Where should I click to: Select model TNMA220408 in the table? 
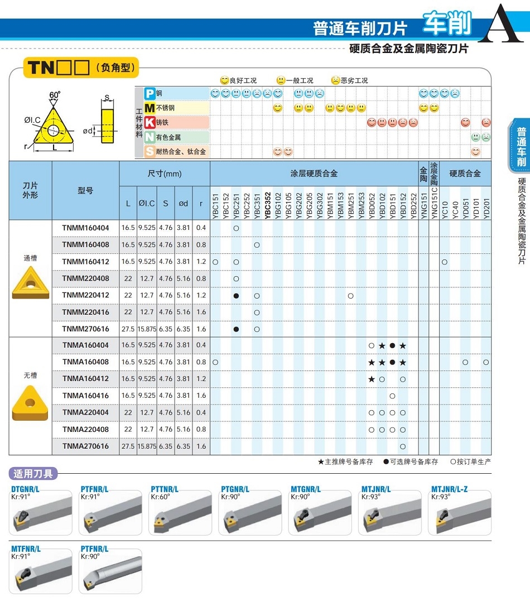tap(86, 429)
